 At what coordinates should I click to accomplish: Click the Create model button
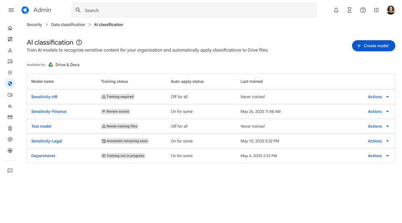click(x=373, y=46)
